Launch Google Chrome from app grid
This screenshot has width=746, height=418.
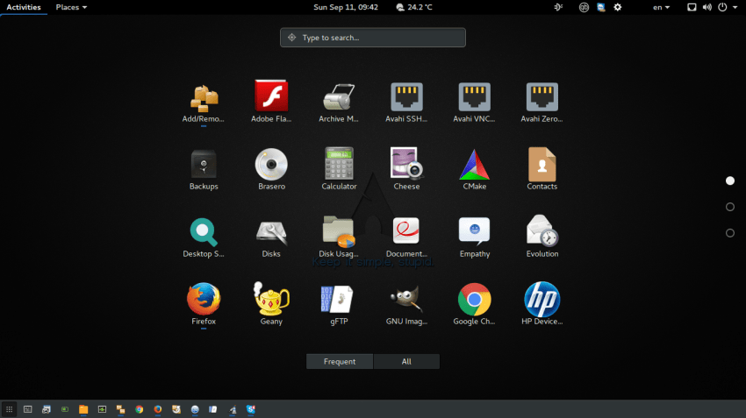pos(474,300)
